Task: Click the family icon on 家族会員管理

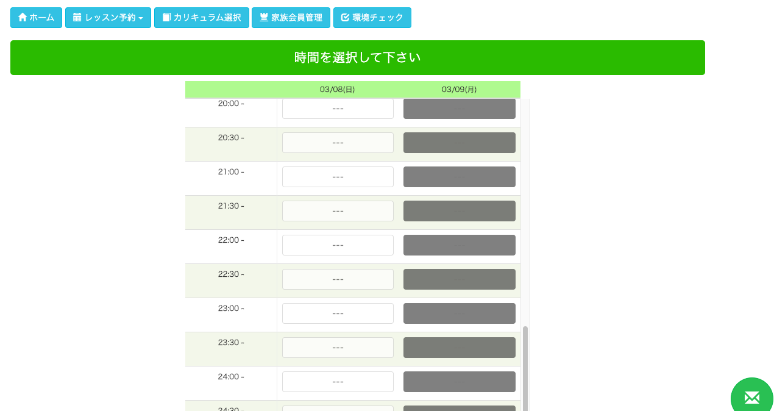Action: 264,18
